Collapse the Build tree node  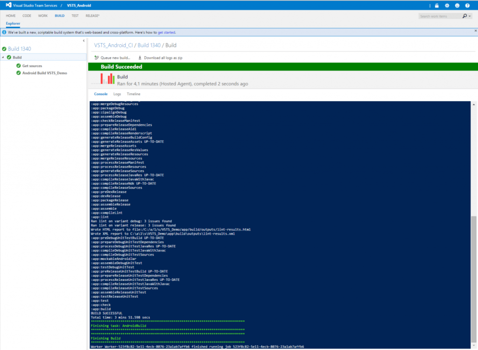(3, 57)
